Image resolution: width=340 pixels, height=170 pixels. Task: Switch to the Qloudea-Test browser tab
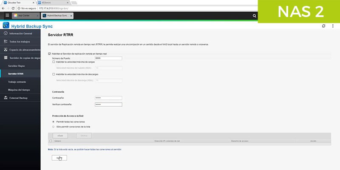tap(19, 3)
